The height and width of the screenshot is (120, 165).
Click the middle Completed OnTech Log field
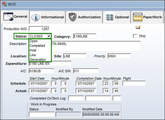point(98,98)
